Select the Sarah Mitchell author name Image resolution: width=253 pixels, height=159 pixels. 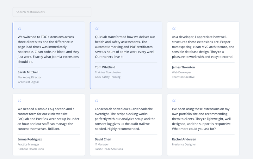click(x=28, y=72)
